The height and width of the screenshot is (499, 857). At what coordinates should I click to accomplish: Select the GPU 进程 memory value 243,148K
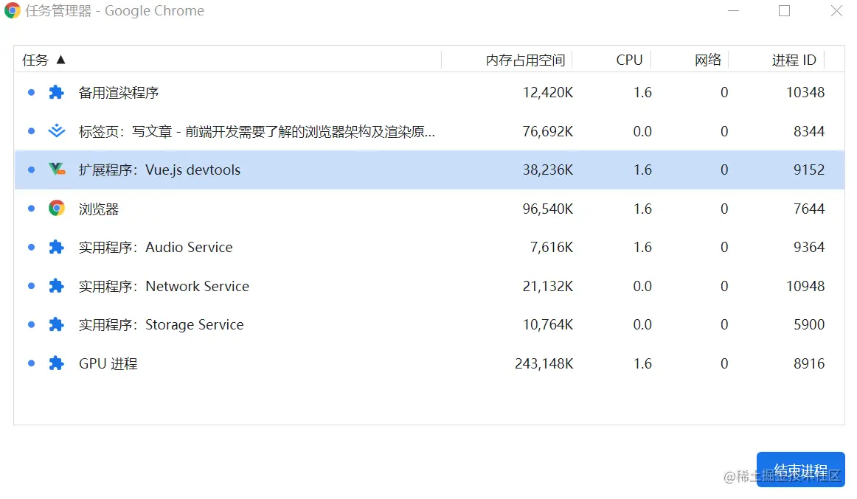(544, 363)
